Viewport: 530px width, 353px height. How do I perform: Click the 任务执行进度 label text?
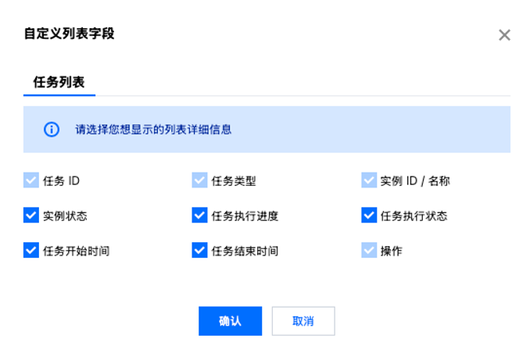[x=245, y=216]
